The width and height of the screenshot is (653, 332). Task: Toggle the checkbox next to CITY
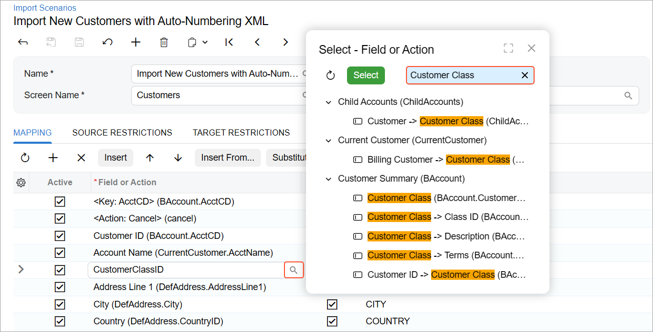(332, 304)
